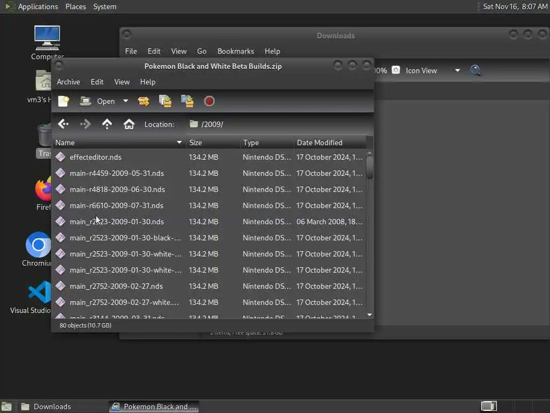Screen dimensions: 550x413
Task: Open the View menu in archive manager
Action: pyautogui.click(x=122, y=82)
